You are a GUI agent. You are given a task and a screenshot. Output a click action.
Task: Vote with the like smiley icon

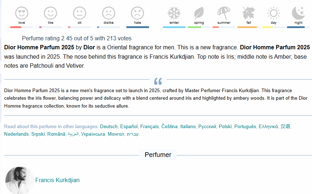51,13
